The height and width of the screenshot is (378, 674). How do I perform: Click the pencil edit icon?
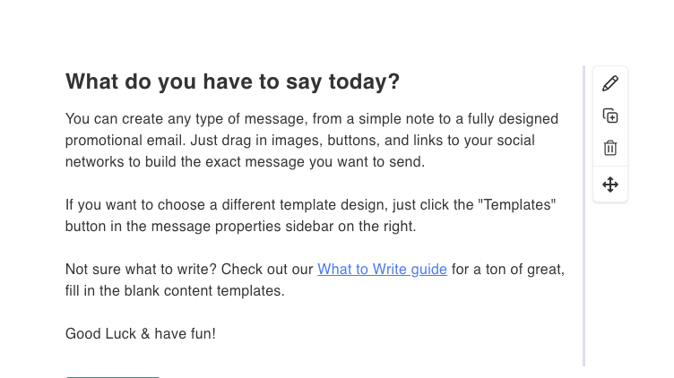click(x=610, y=83)
